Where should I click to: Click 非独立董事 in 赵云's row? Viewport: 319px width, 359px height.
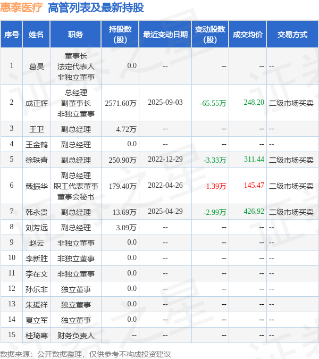pos(75,243)
